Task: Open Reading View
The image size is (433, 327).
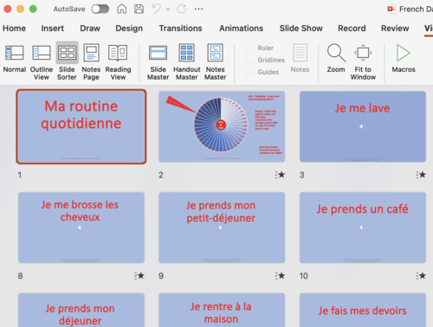Action: coord(118,61)
